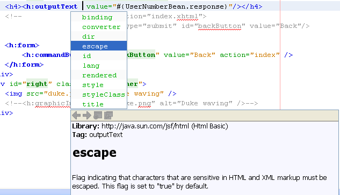Viewport: 340px width, 195px height.
Task: Click the library URL in documentation
Action: pyautogui.click(x=145, y=126)
